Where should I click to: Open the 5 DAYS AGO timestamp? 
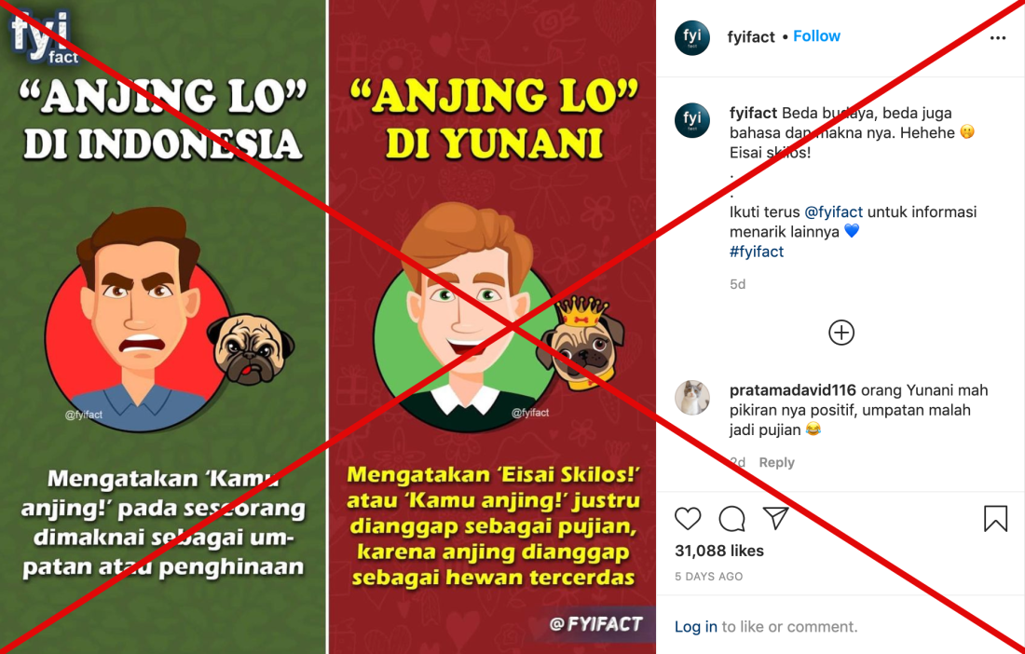[708, 577]
